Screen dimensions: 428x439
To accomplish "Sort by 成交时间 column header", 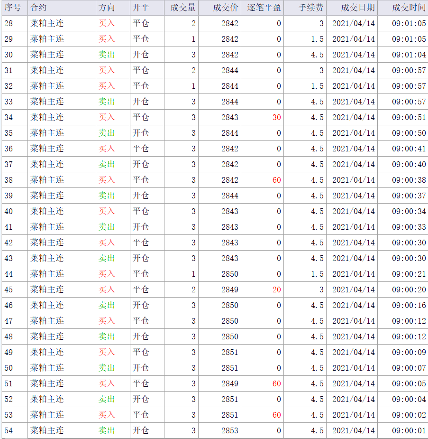I will click(x=409, y=8).
